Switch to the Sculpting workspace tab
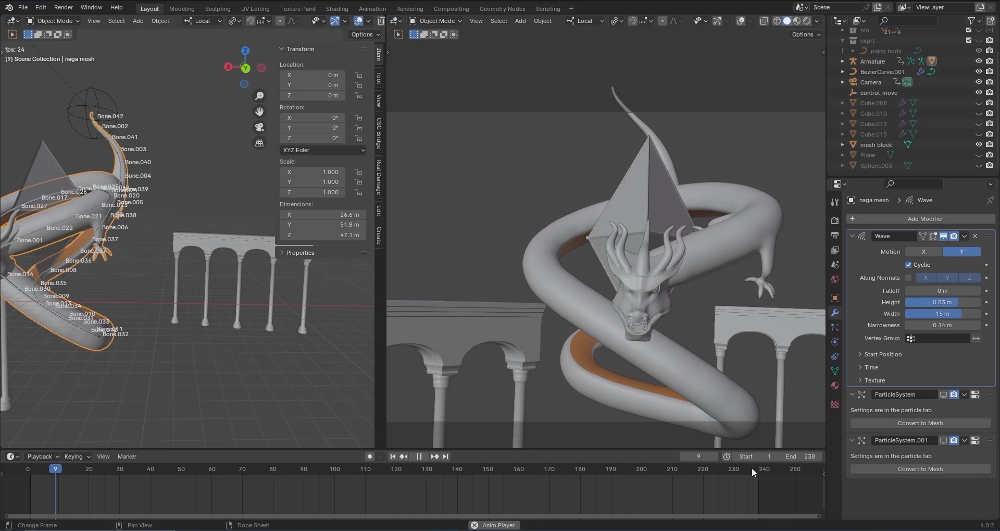Viewport: 1000px width, 531px height. point(217,9)
